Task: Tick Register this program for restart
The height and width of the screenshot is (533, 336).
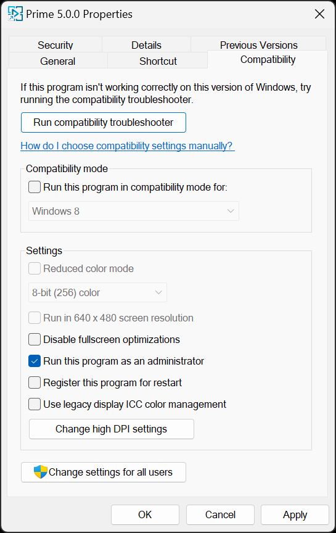Action: [35, 382]
